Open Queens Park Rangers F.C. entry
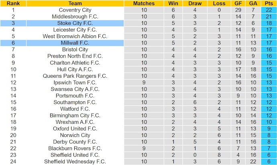This screenshot has width=277, height=165. coord(74,76)
